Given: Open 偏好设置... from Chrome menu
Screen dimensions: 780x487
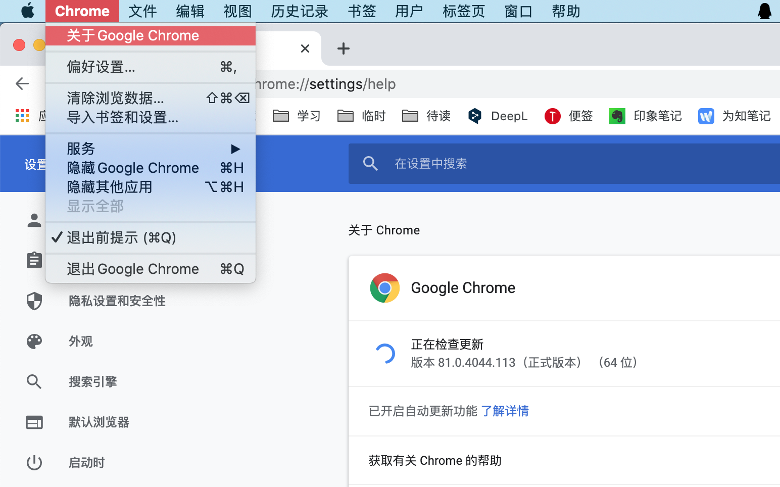Looking at the screenshot, I should pyautogui.click(x=151, y=67).
